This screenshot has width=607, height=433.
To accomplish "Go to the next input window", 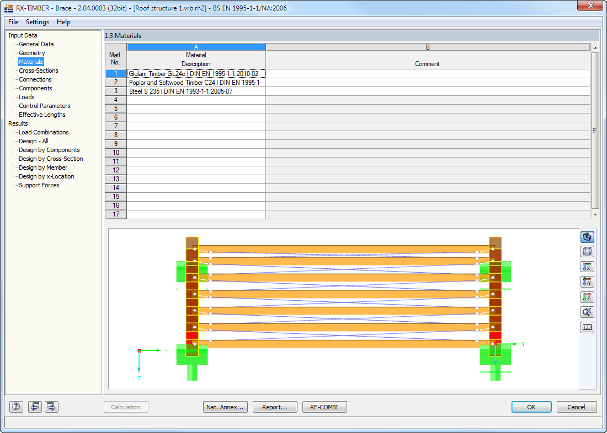I will [x=51, y=407].
